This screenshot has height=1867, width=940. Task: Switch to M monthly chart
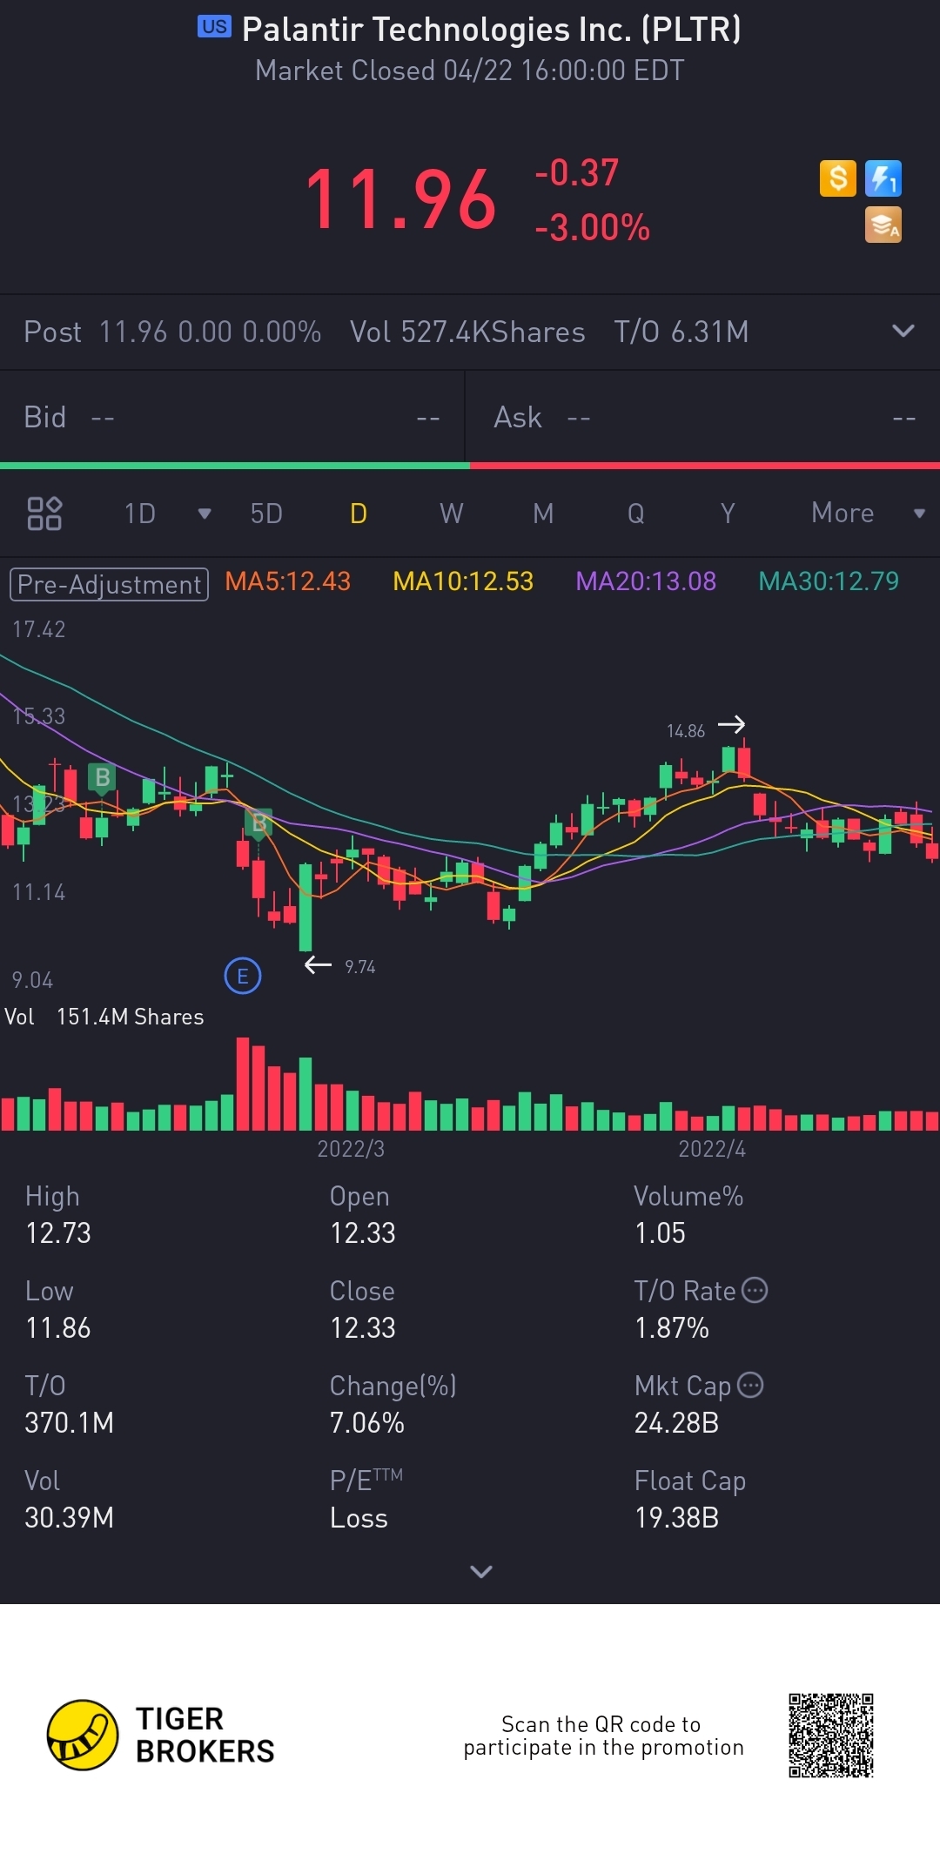[x=543, y=514]
